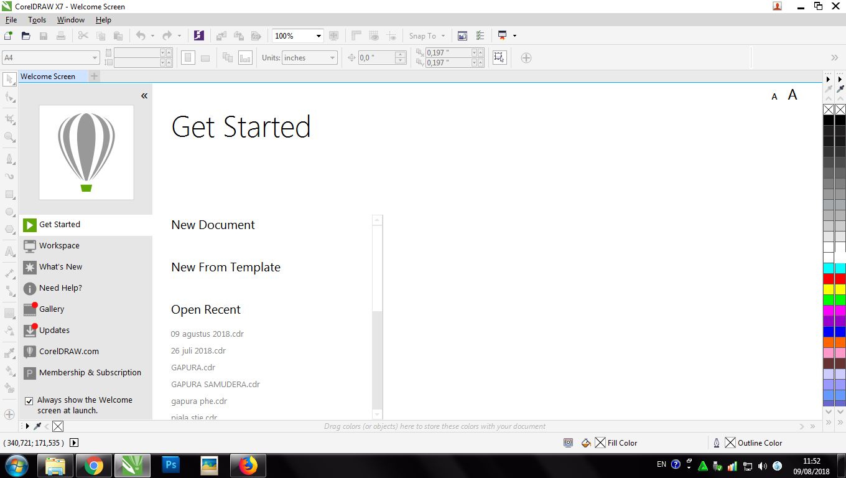The width and height of the screenshot is (846, 478).
Task: Toggle the Current Page layout button
Action: [x=245, y=58]
